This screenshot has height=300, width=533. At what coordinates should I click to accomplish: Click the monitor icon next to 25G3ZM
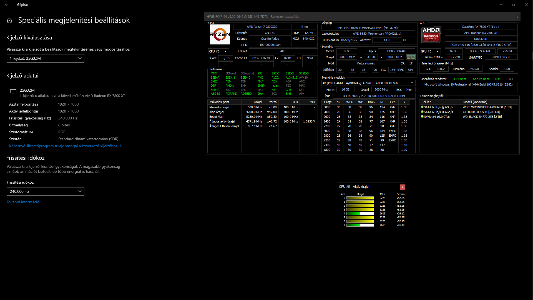coord(13,92)
